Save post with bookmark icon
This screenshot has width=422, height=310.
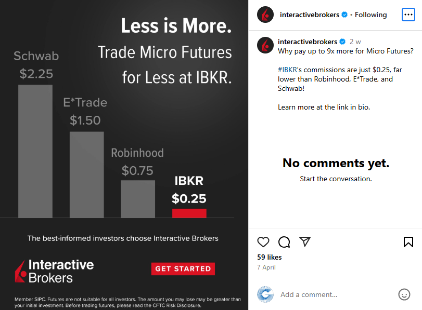point(408,242)
